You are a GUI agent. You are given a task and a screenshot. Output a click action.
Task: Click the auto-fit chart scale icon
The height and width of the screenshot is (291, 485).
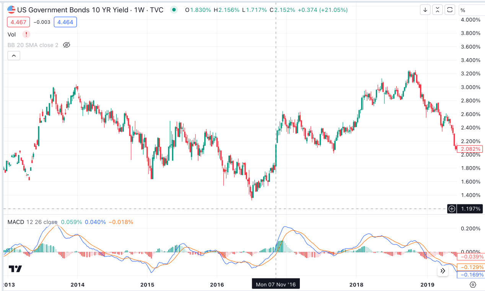(449, 10)
